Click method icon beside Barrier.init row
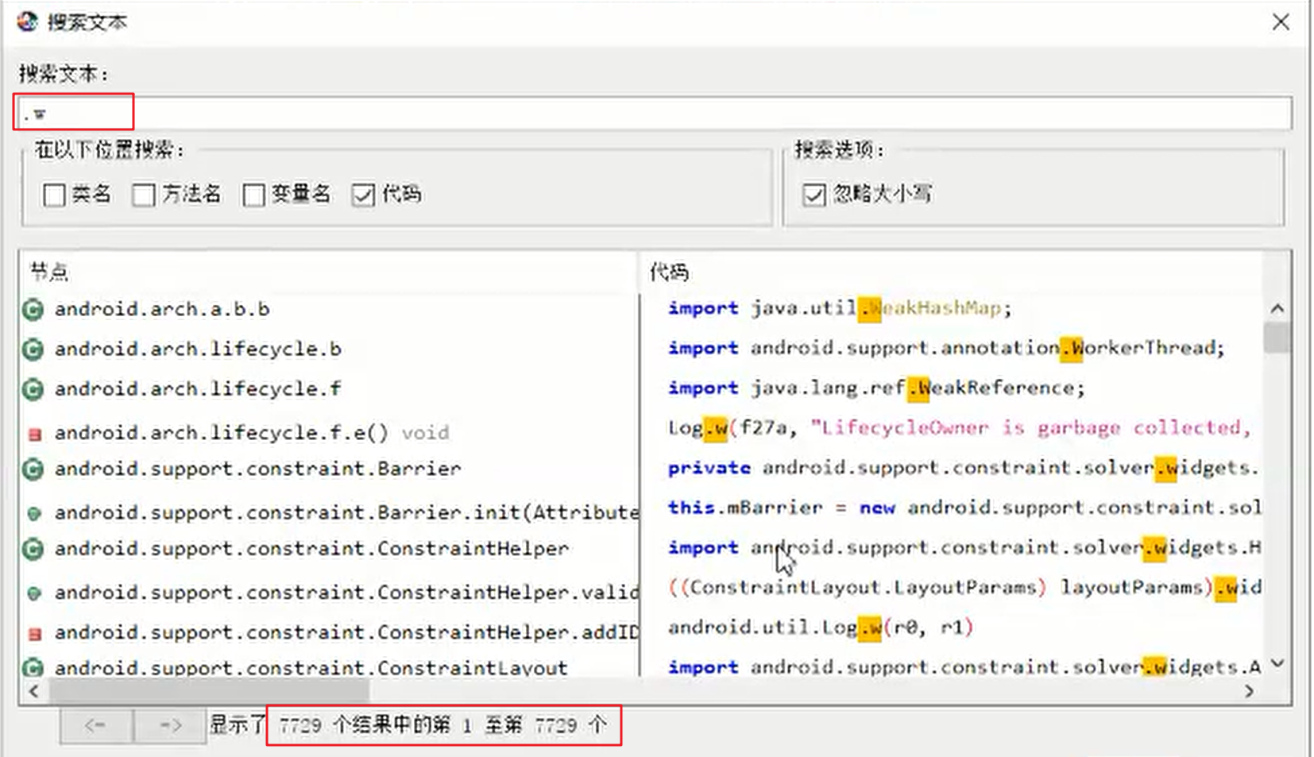This screenshot has height=757, width=1314. [x=34, y=514]
